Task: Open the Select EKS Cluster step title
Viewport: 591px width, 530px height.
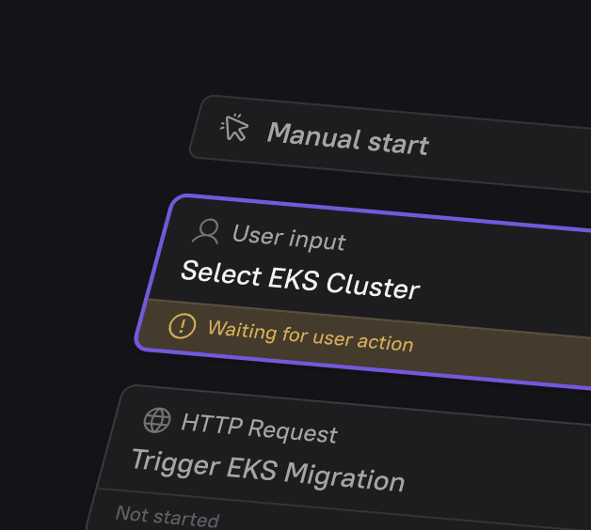Action: coord(300,280)
